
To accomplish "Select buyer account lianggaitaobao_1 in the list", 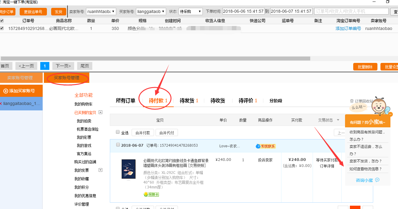I will click(x=21, y=103).
